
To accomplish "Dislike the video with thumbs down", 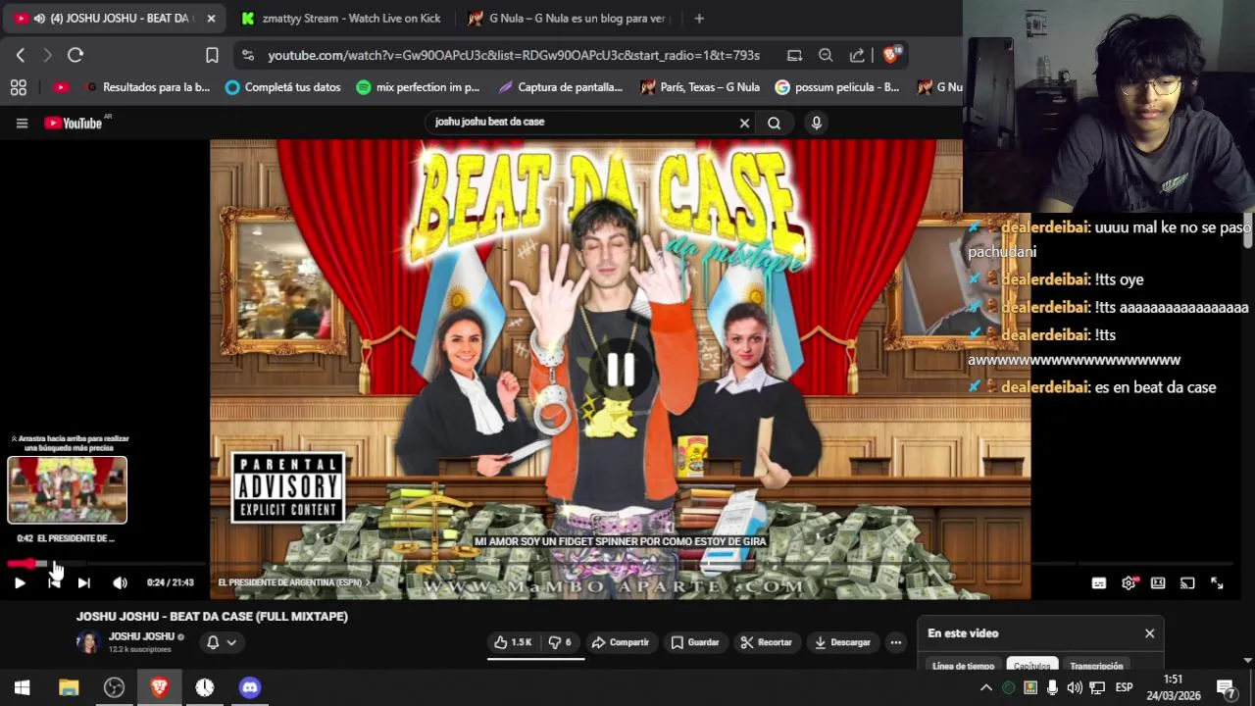I will (560, 642).
